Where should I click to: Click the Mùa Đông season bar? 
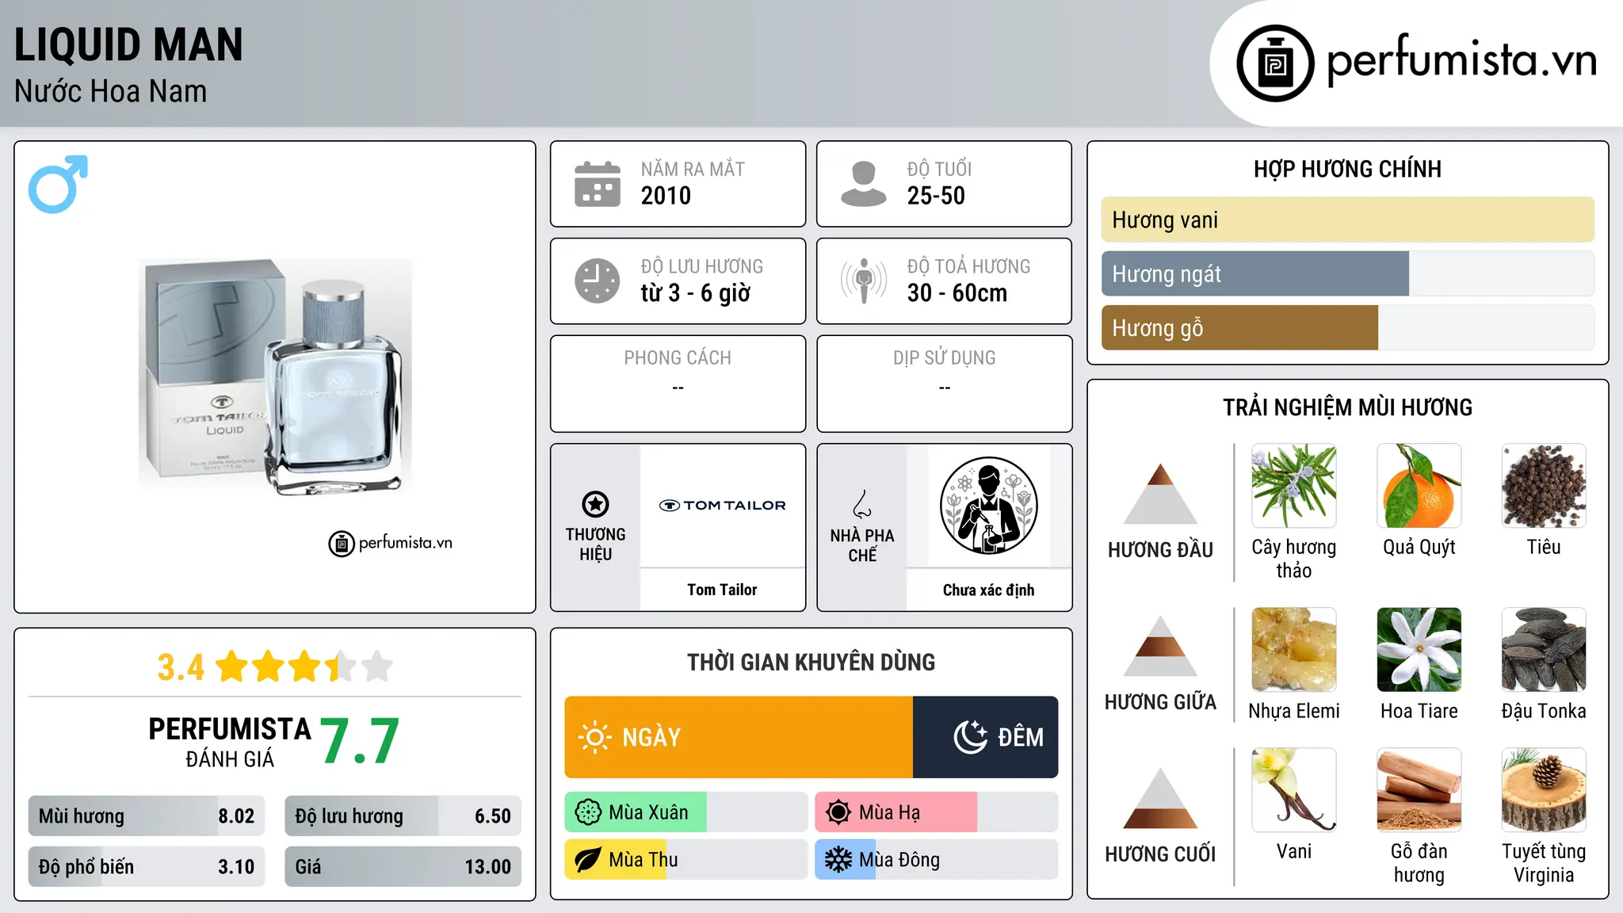(x=936, y=860)
